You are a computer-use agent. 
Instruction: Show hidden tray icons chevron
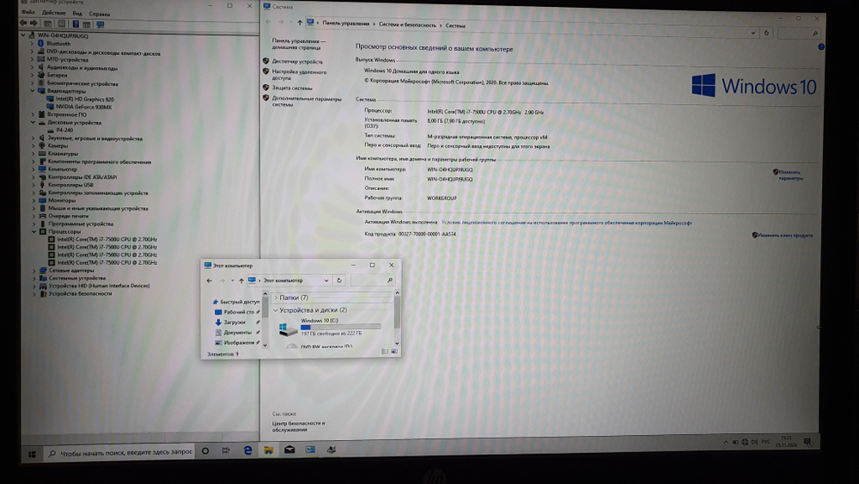[x=726, y=442]
